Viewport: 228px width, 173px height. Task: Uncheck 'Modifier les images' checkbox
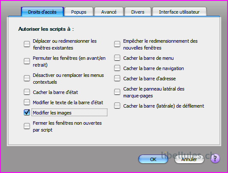[x=27, y=112]
